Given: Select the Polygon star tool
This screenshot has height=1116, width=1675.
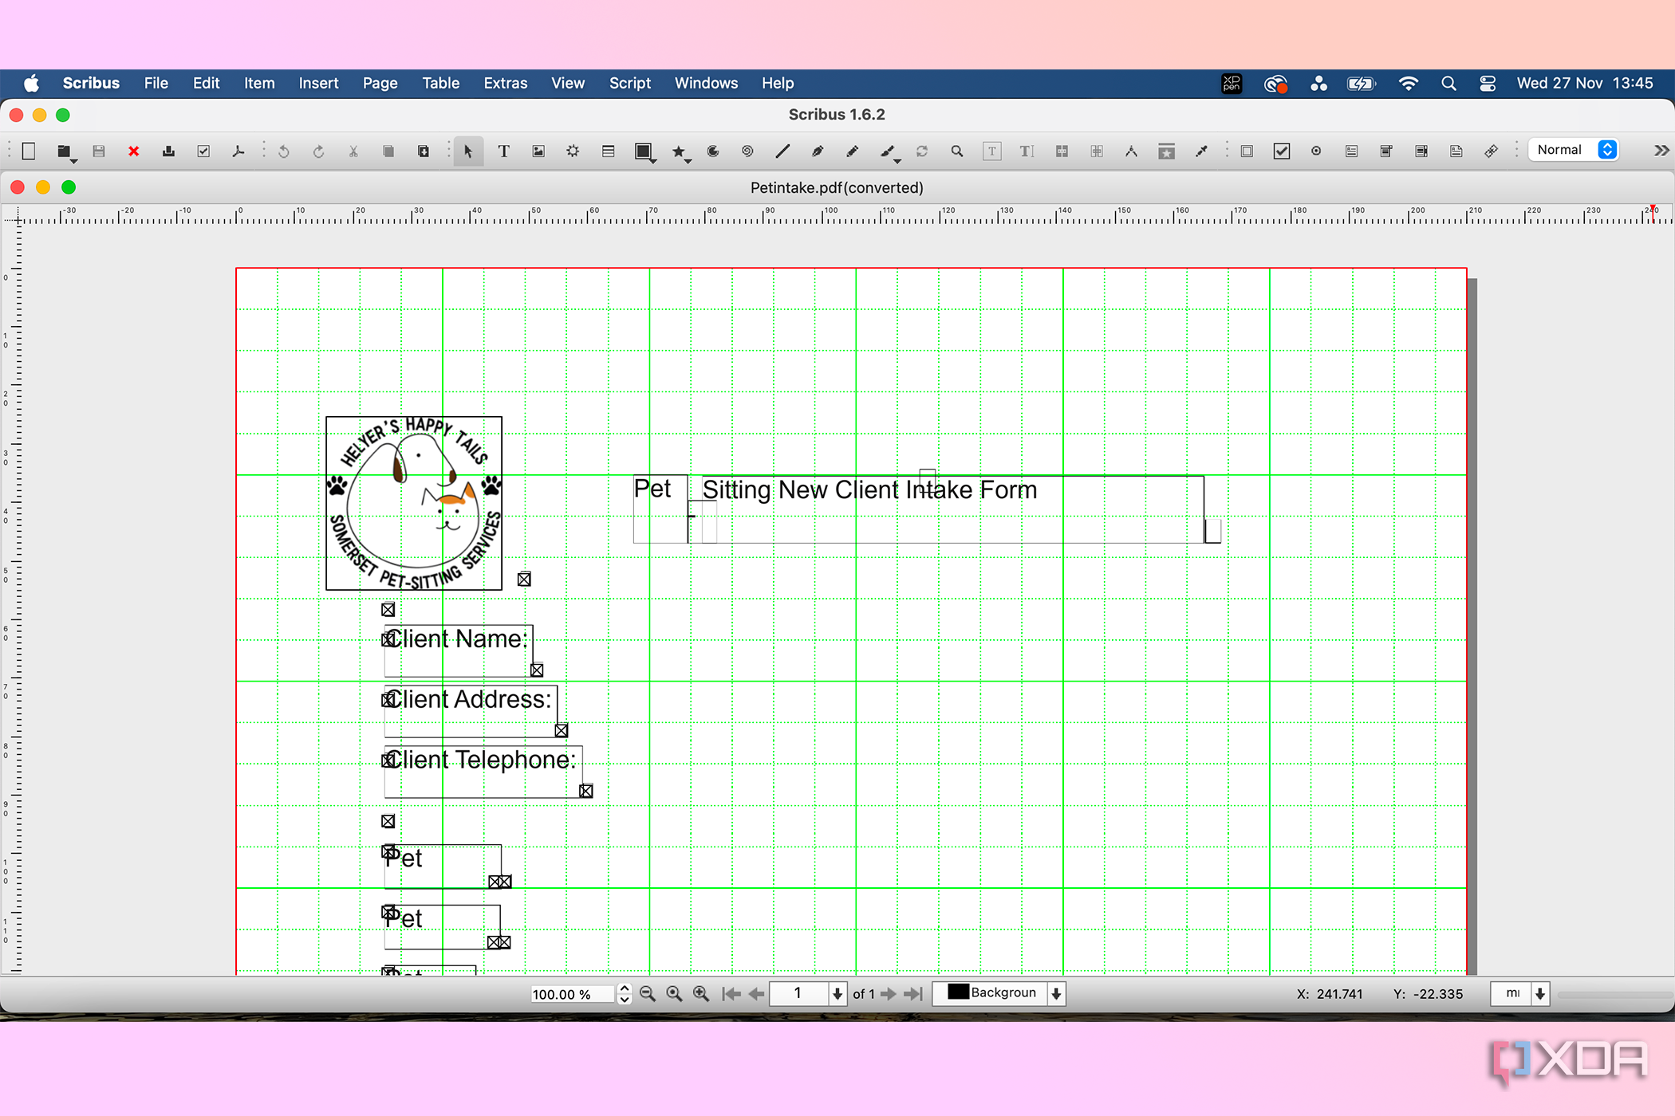Looking at the screenshot, I should [678, 151].
